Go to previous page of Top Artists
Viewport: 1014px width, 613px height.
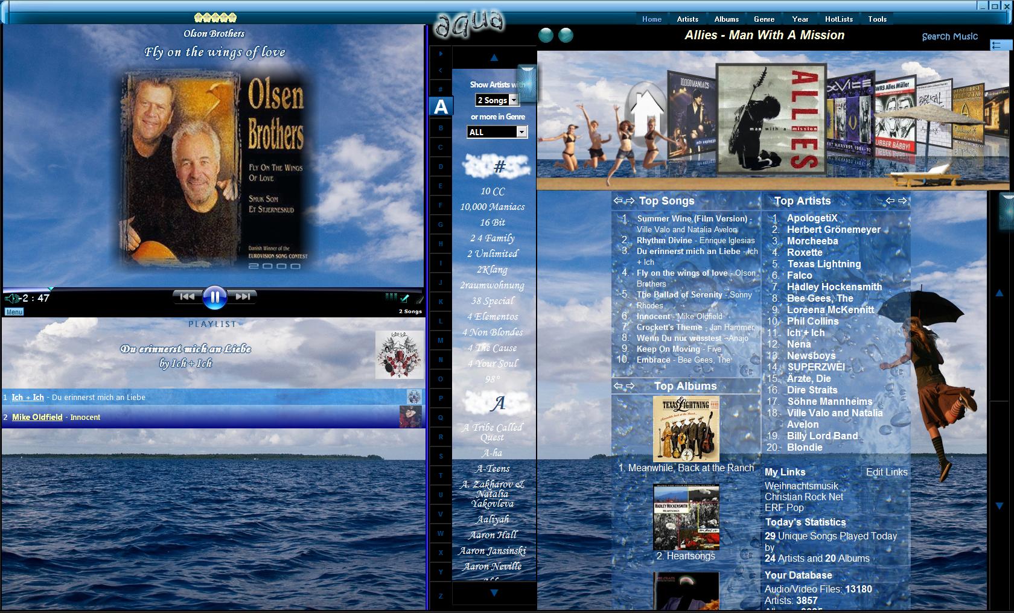[890, 201]
